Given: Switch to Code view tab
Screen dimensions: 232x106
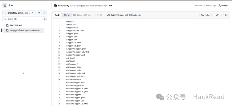Looking at the screenshot, I should coord(58,15).
